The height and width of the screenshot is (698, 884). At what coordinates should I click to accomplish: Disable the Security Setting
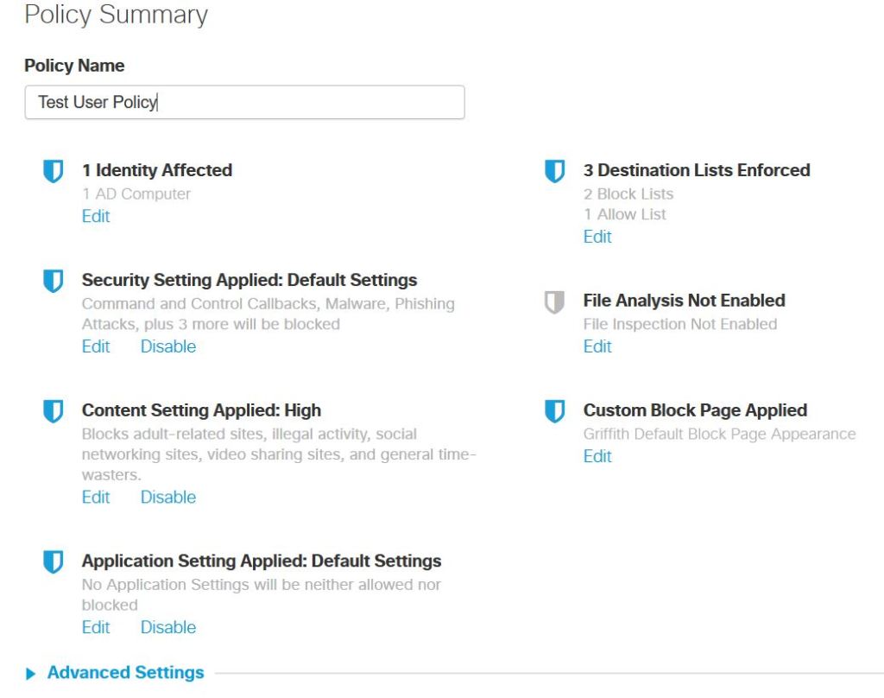point(168,346)
